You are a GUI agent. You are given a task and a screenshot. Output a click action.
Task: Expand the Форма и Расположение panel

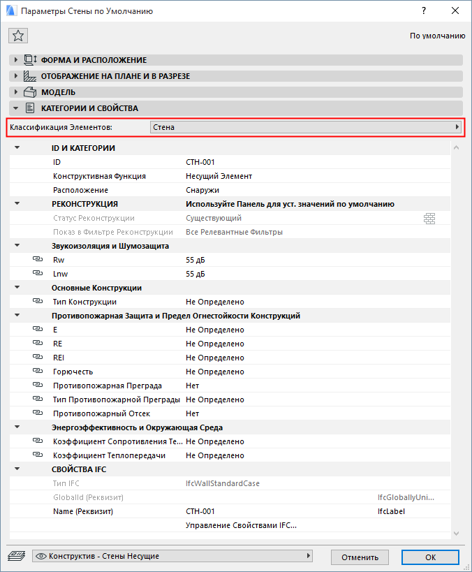(x=16, y=60)
